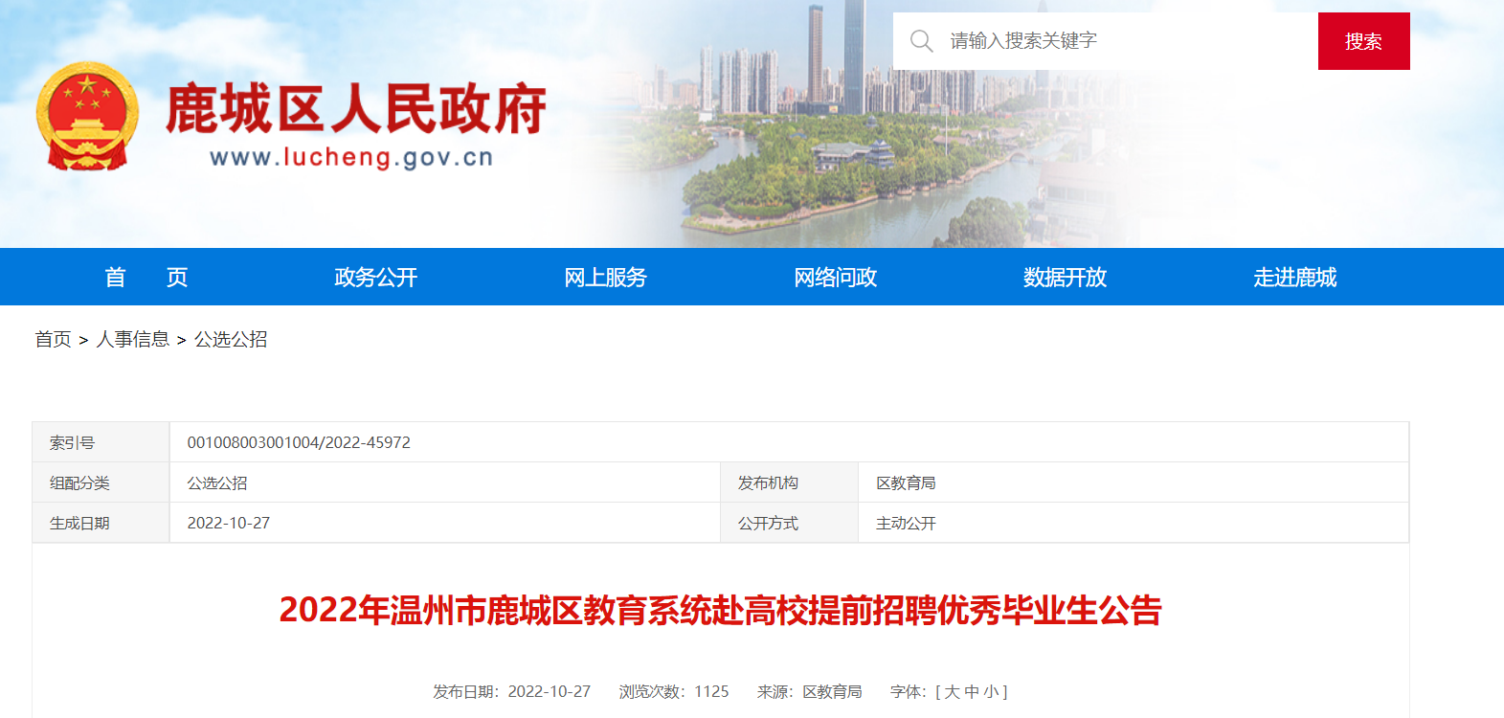Click the magnifying glass search icon
The height and width of the screenshot is (718, 1504).
point(921,41)
